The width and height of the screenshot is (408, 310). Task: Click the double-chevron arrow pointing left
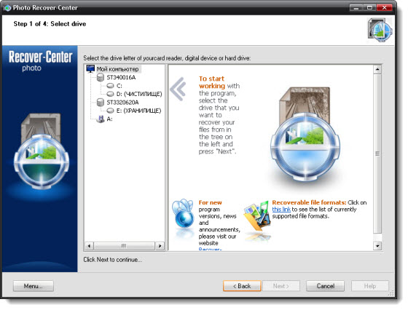178,89
